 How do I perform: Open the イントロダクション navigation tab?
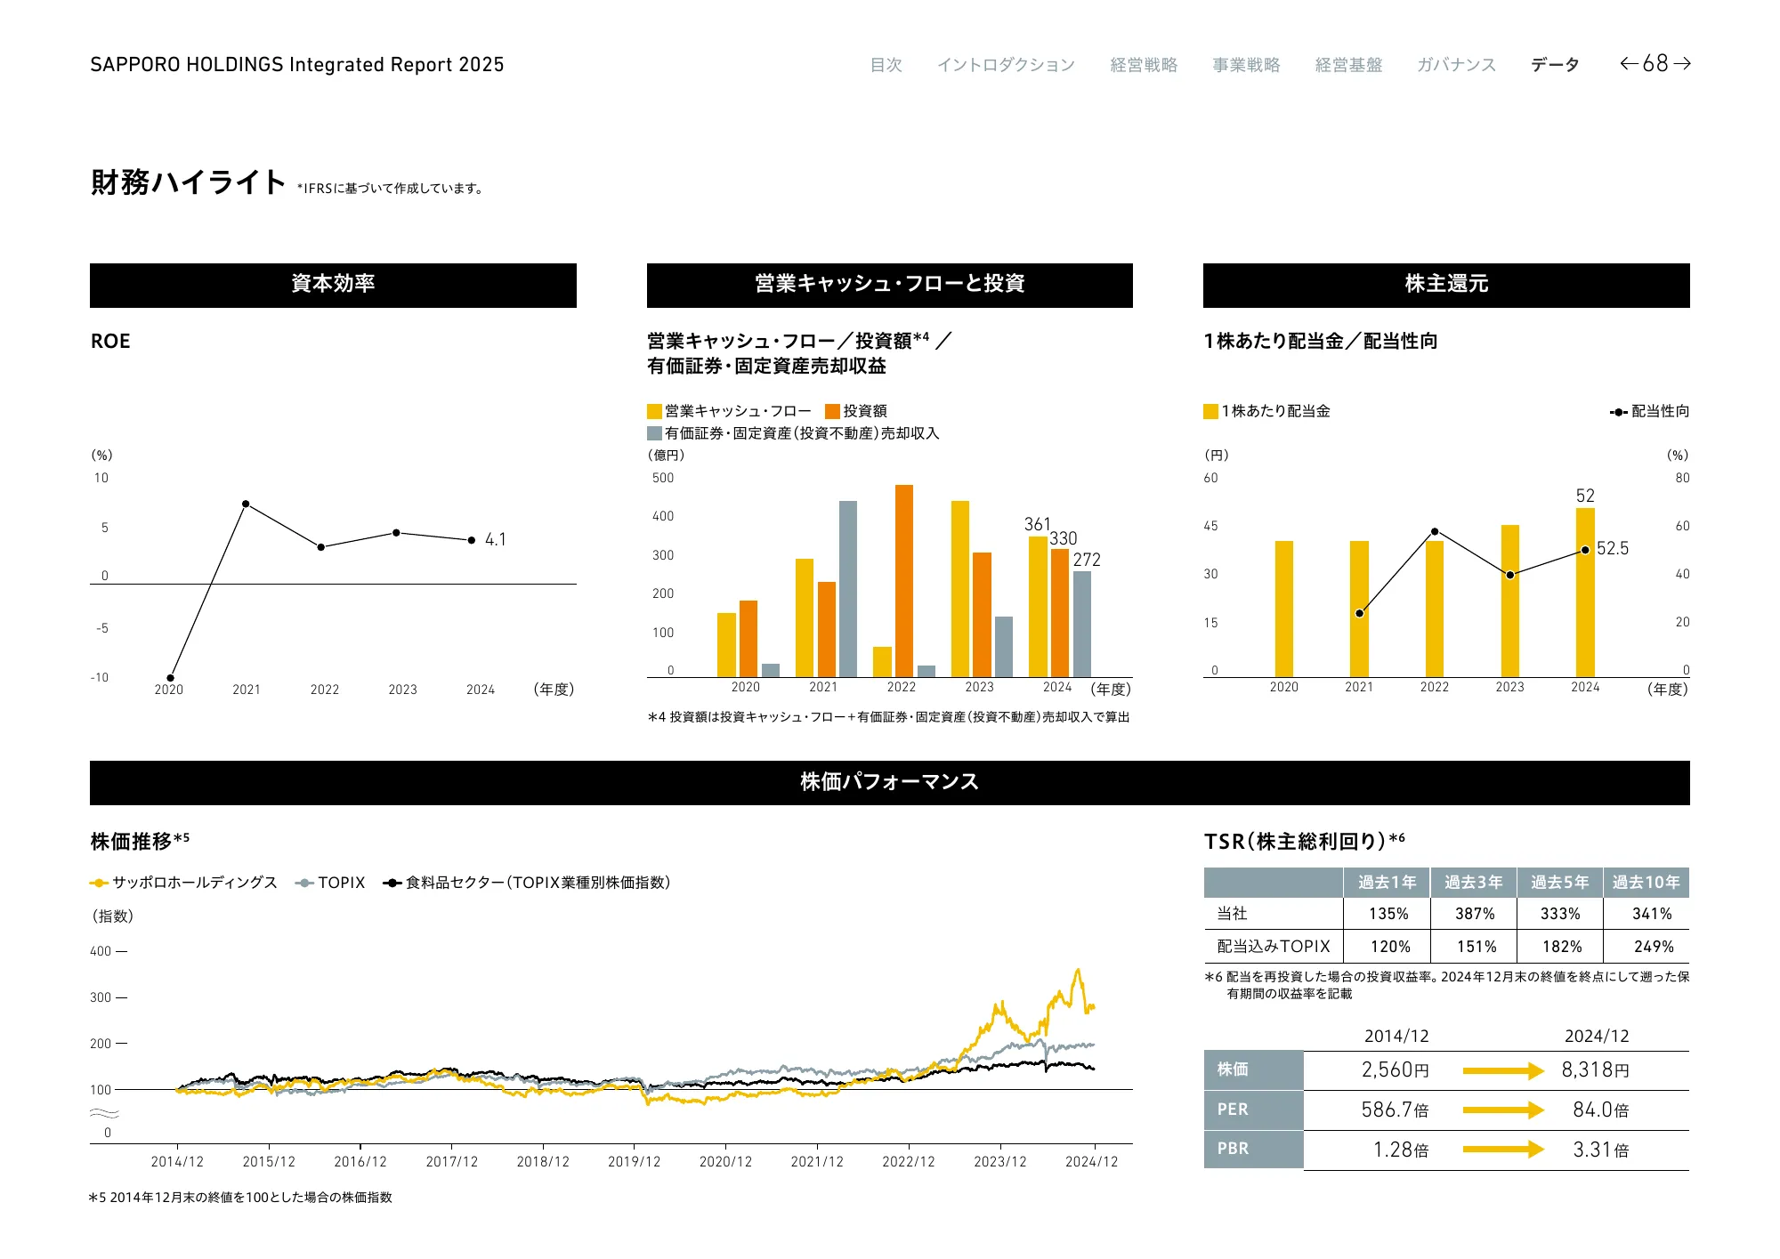(x=1006, y=65)
